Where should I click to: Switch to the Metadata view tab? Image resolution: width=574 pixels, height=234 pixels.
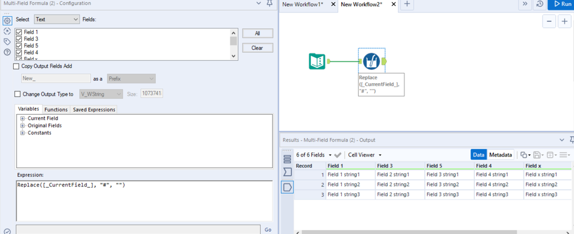click(x=500, y=155)
